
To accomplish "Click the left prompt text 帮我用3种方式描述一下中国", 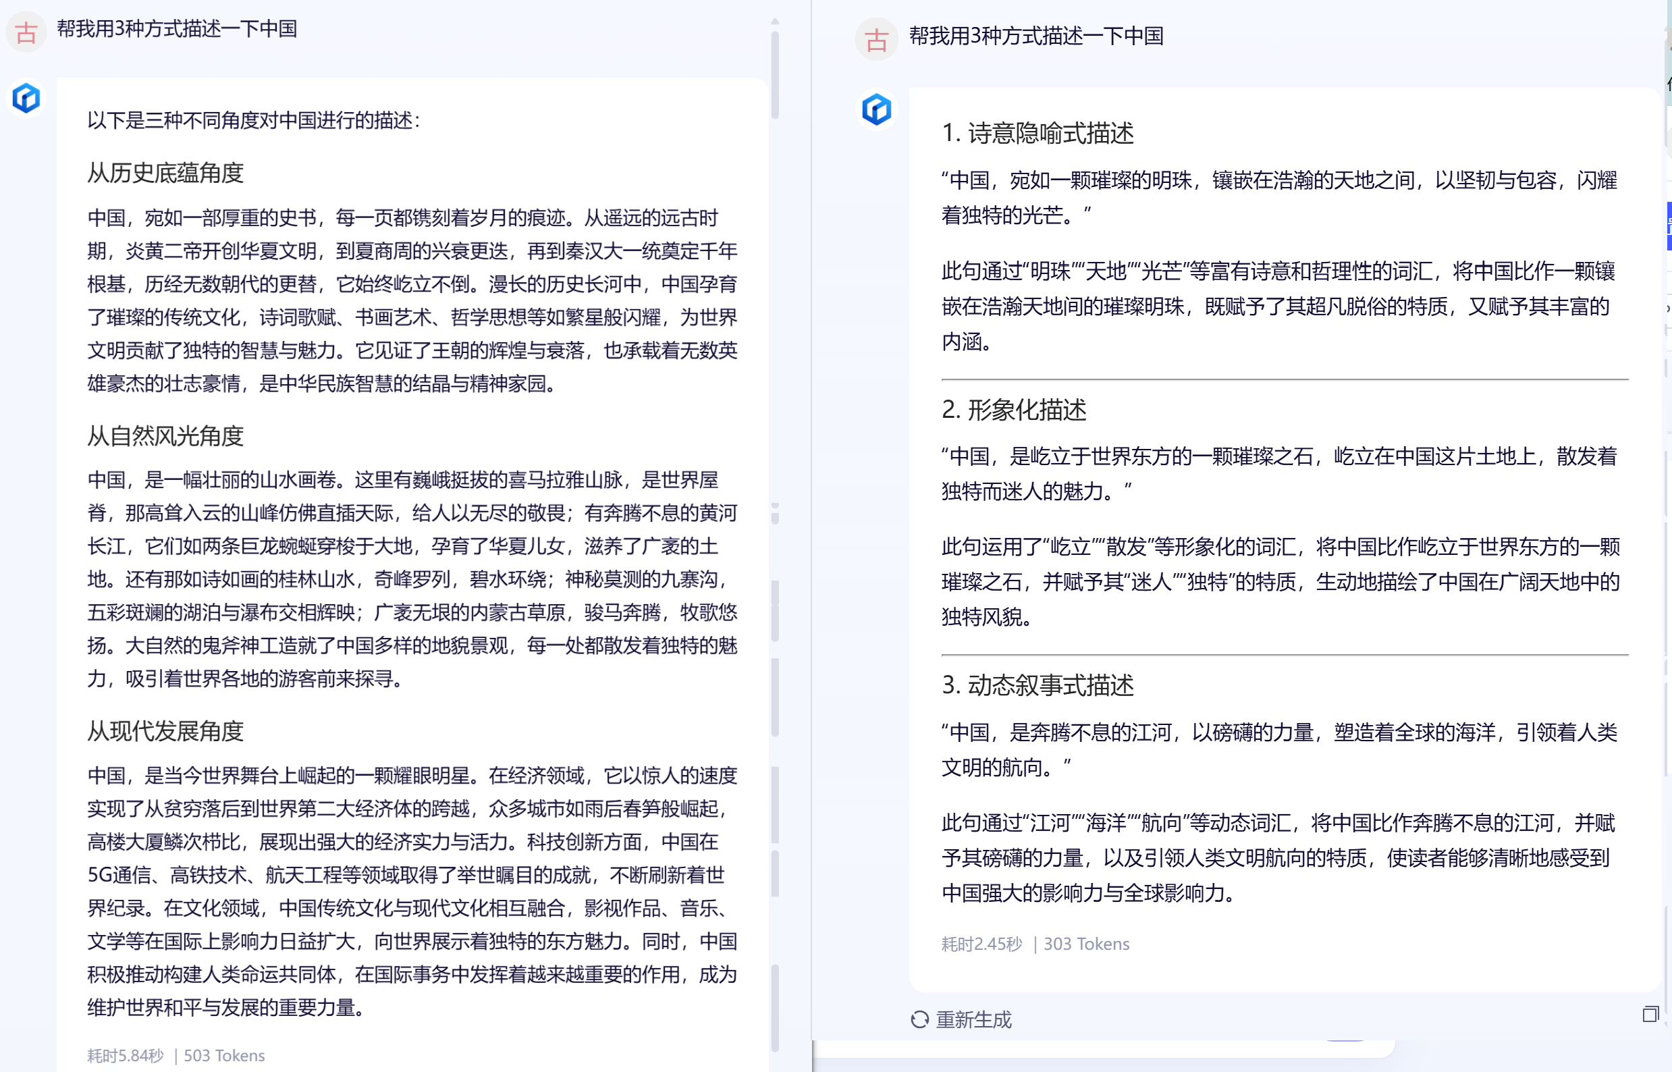I will coord(177,28).
